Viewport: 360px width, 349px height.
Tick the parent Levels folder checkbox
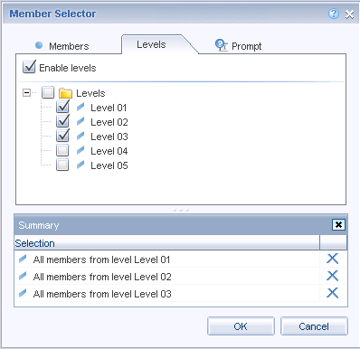(x=48, y=92)
